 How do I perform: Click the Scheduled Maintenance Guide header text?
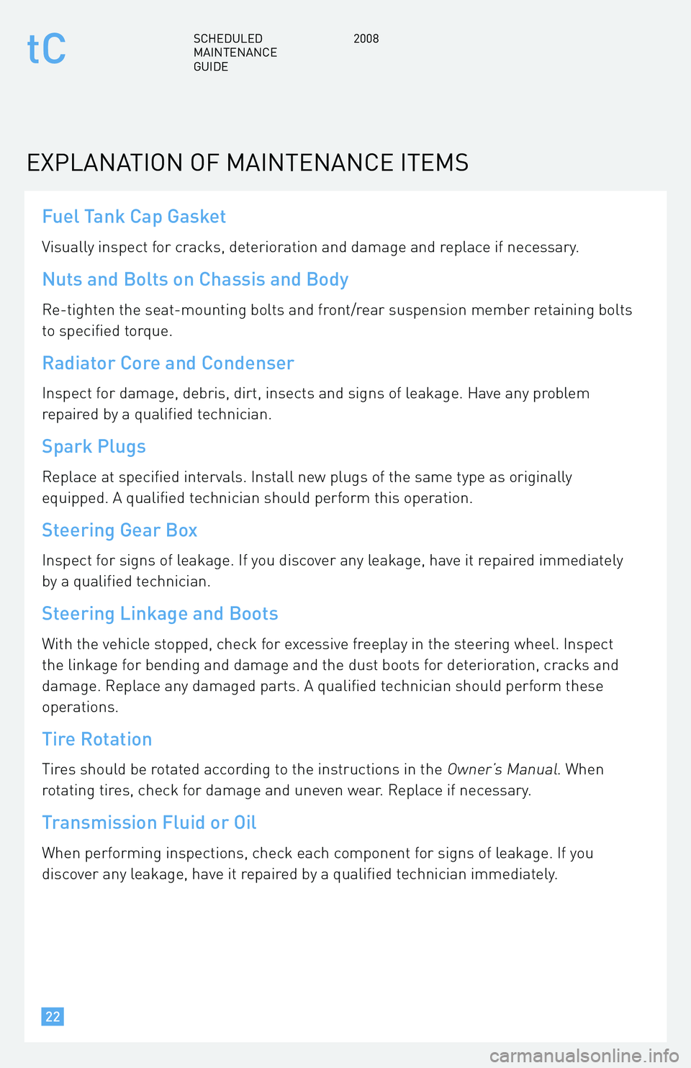[235, 53]
